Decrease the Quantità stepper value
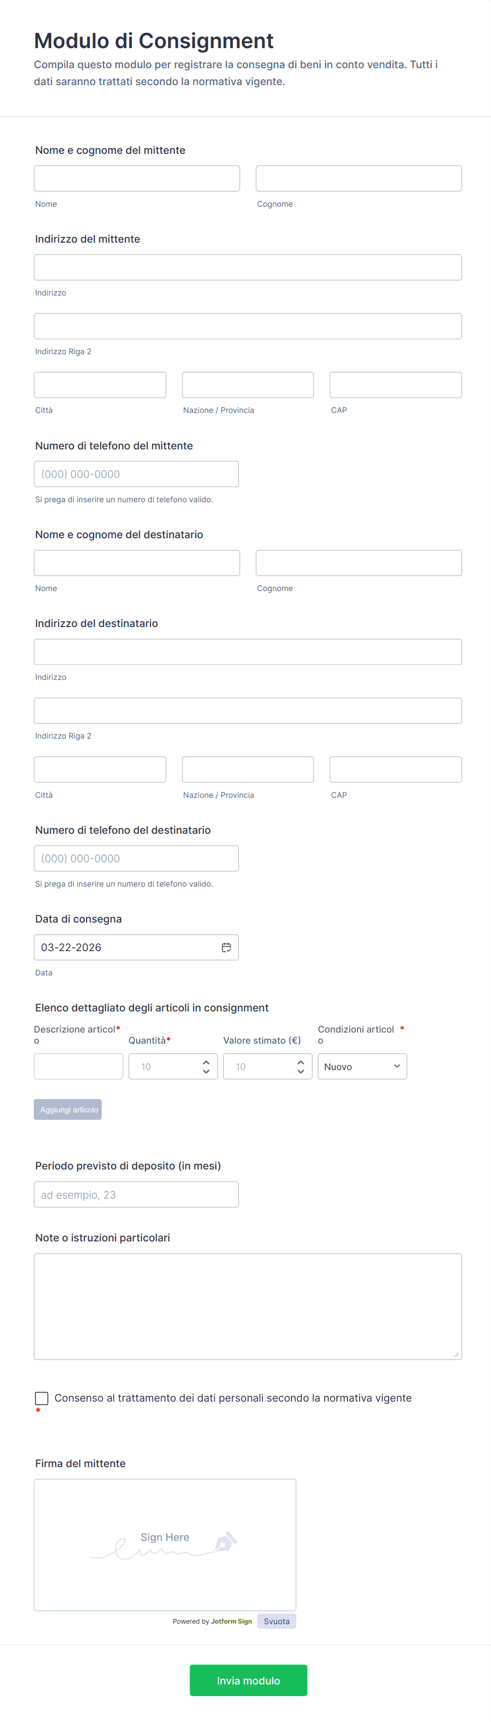 coord(206,1072)
